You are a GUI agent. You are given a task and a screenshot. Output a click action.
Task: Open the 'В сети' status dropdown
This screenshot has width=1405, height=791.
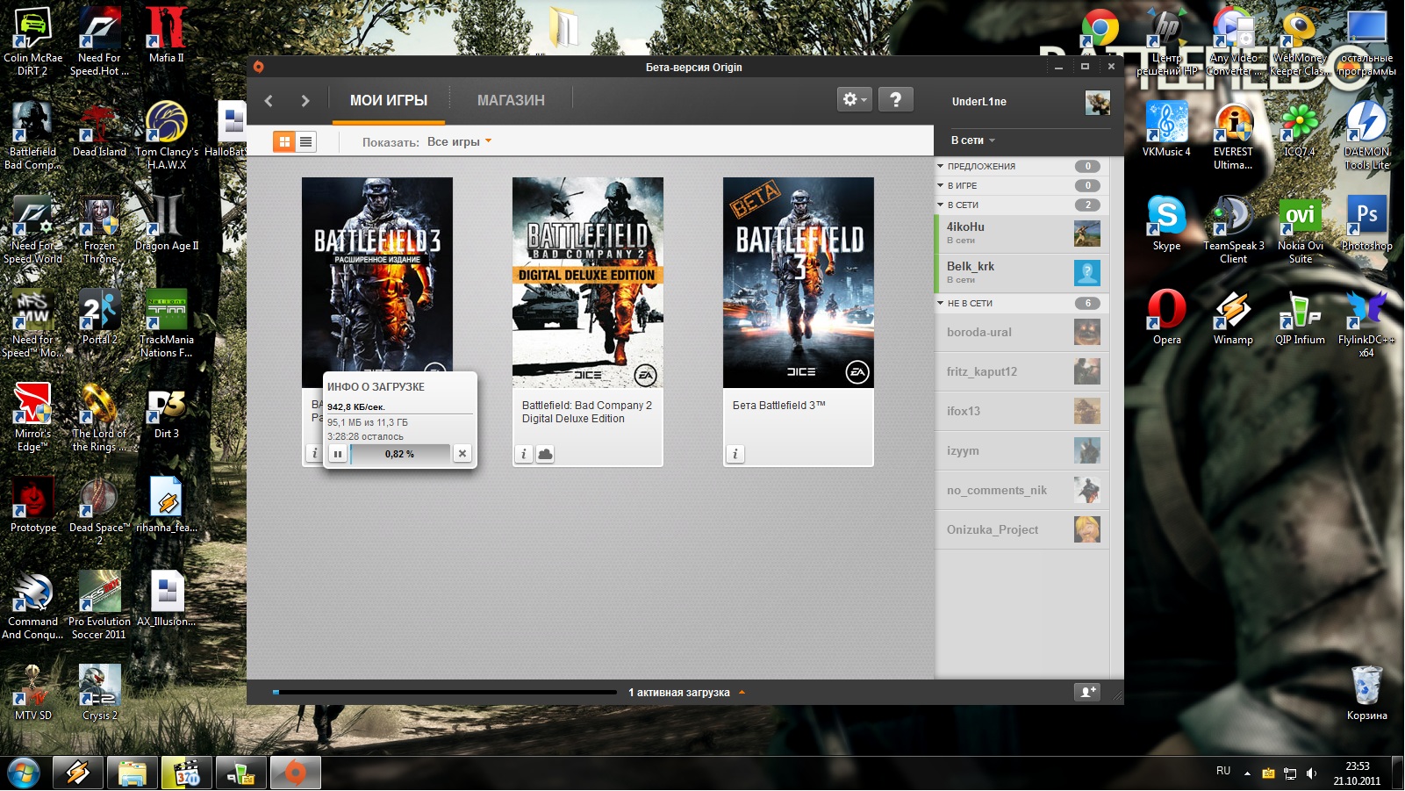point(972,140)
